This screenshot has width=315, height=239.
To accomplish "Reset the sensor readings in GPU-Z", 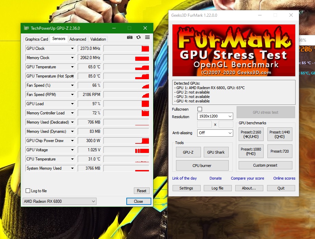I will (x=141, y=191).
